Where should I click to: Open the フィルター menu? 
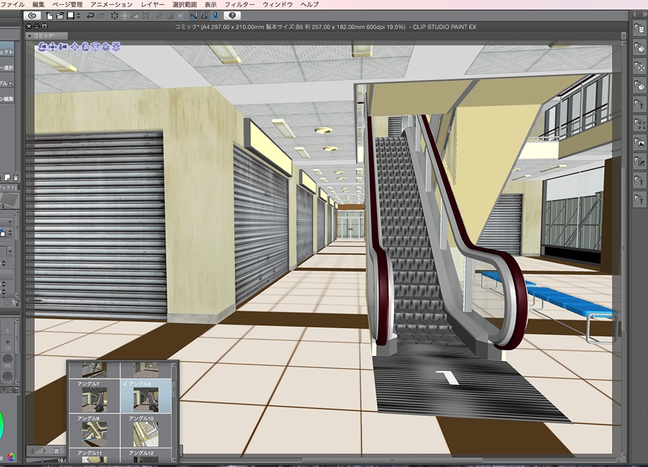(x=239, y=5)
